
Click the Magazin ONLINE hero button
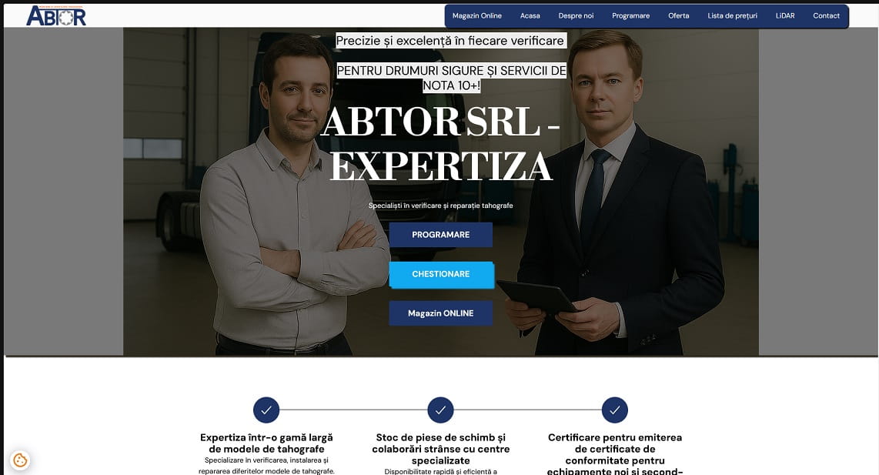(440, 313)
